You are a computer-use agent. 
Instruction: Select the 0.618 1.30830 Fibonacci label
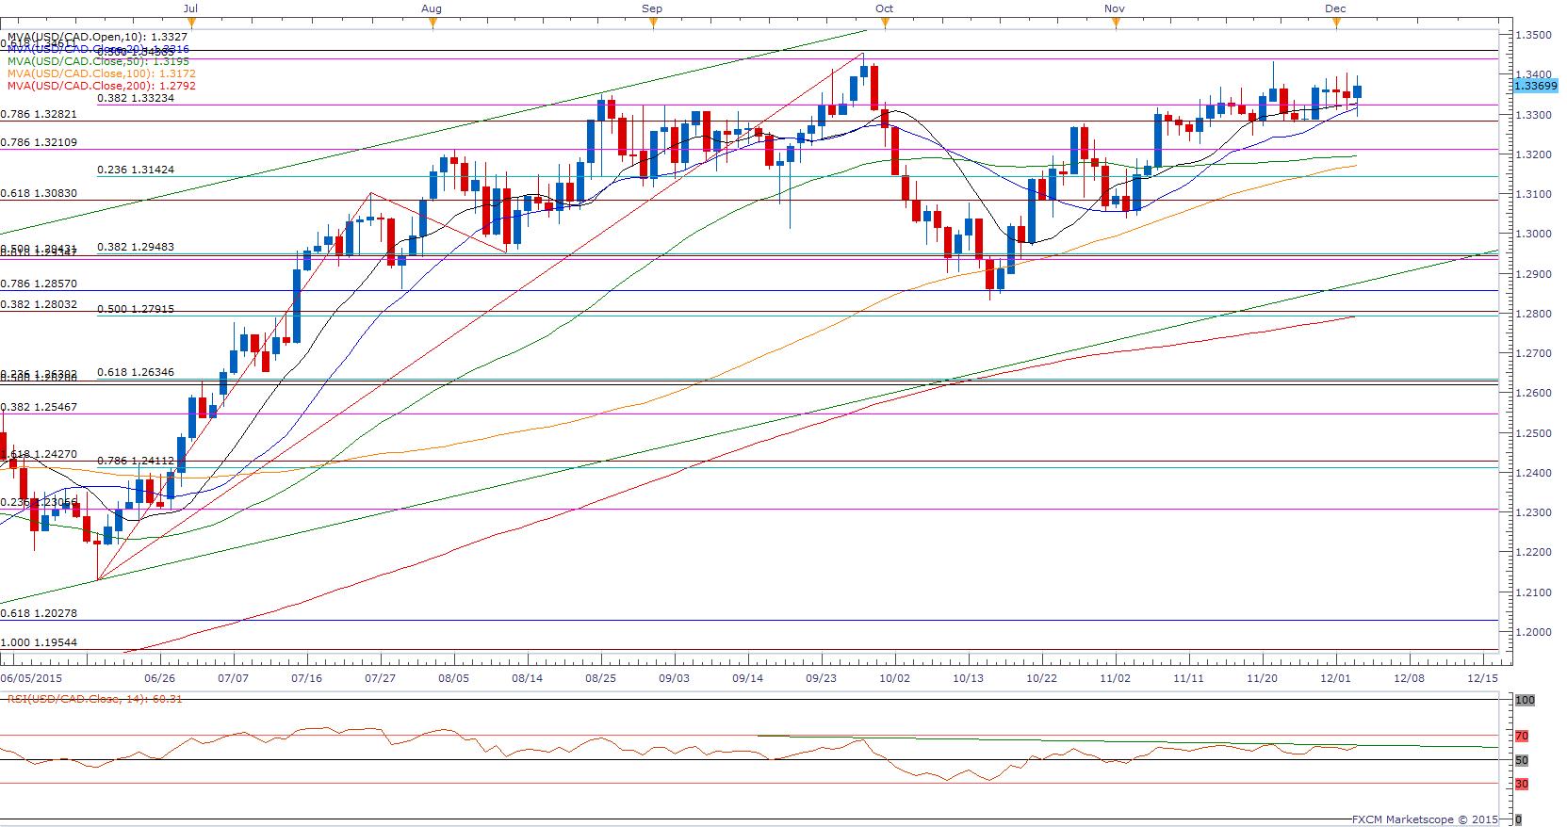[39, 193]
